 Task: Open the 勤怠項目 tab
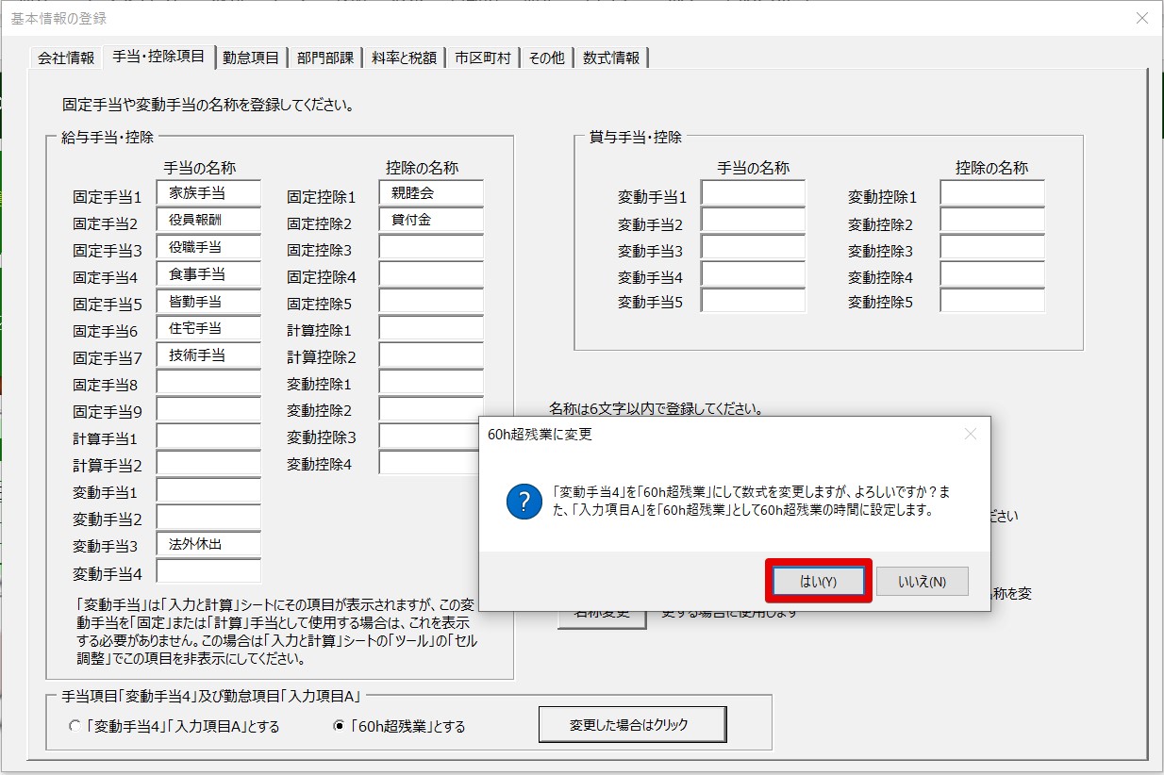pos(251,58)
